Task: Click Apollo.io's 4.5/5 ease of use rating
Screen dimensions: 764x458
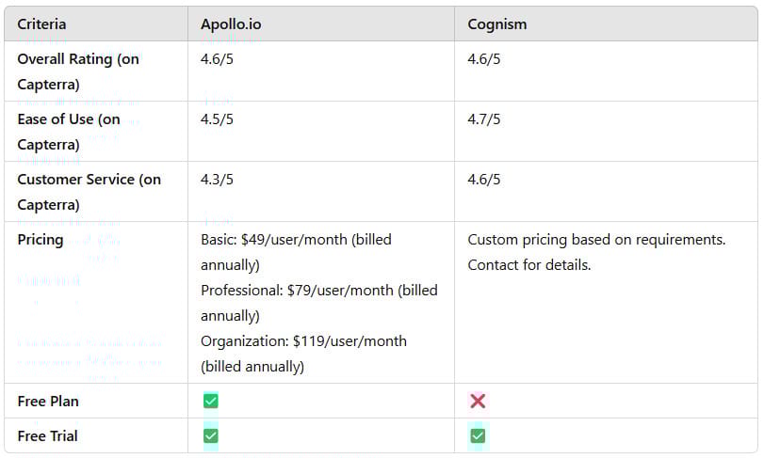Action: click(x=217, y=119)
